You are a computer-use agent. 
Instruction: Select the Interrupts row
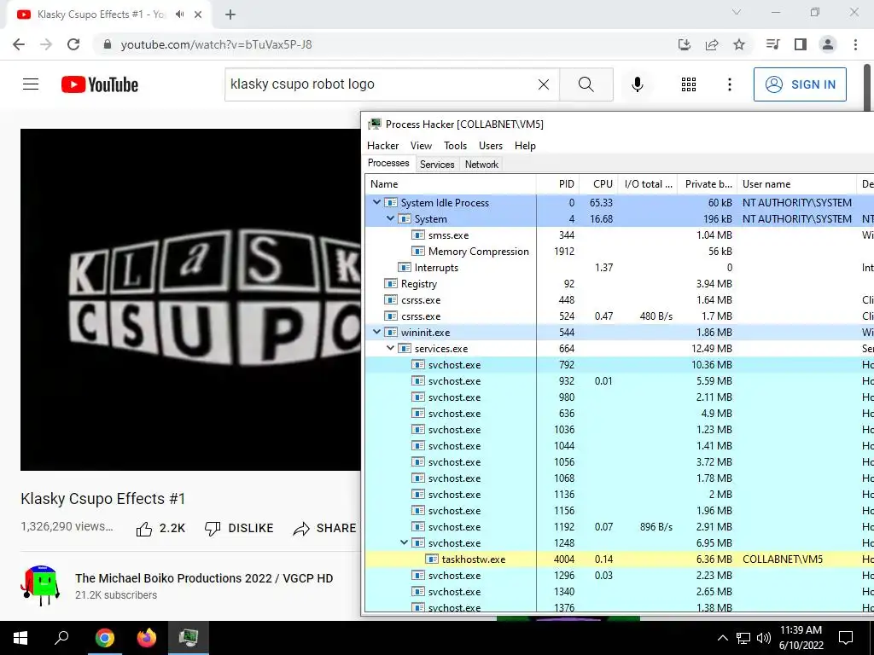pos(619,267)
